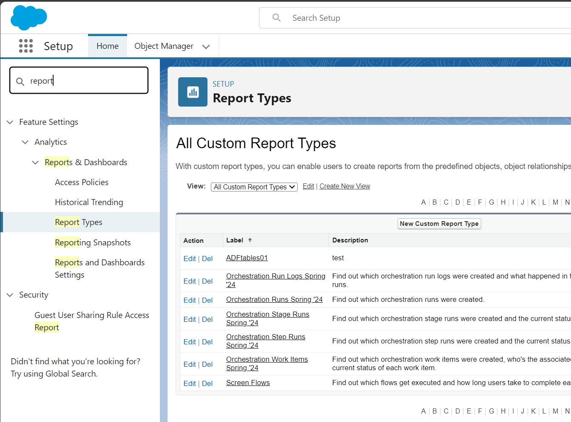This screenshot has width=571, height=422.
Task: Filter by letter D in bottom alphabet bar
Action: [x=457, y=411]
